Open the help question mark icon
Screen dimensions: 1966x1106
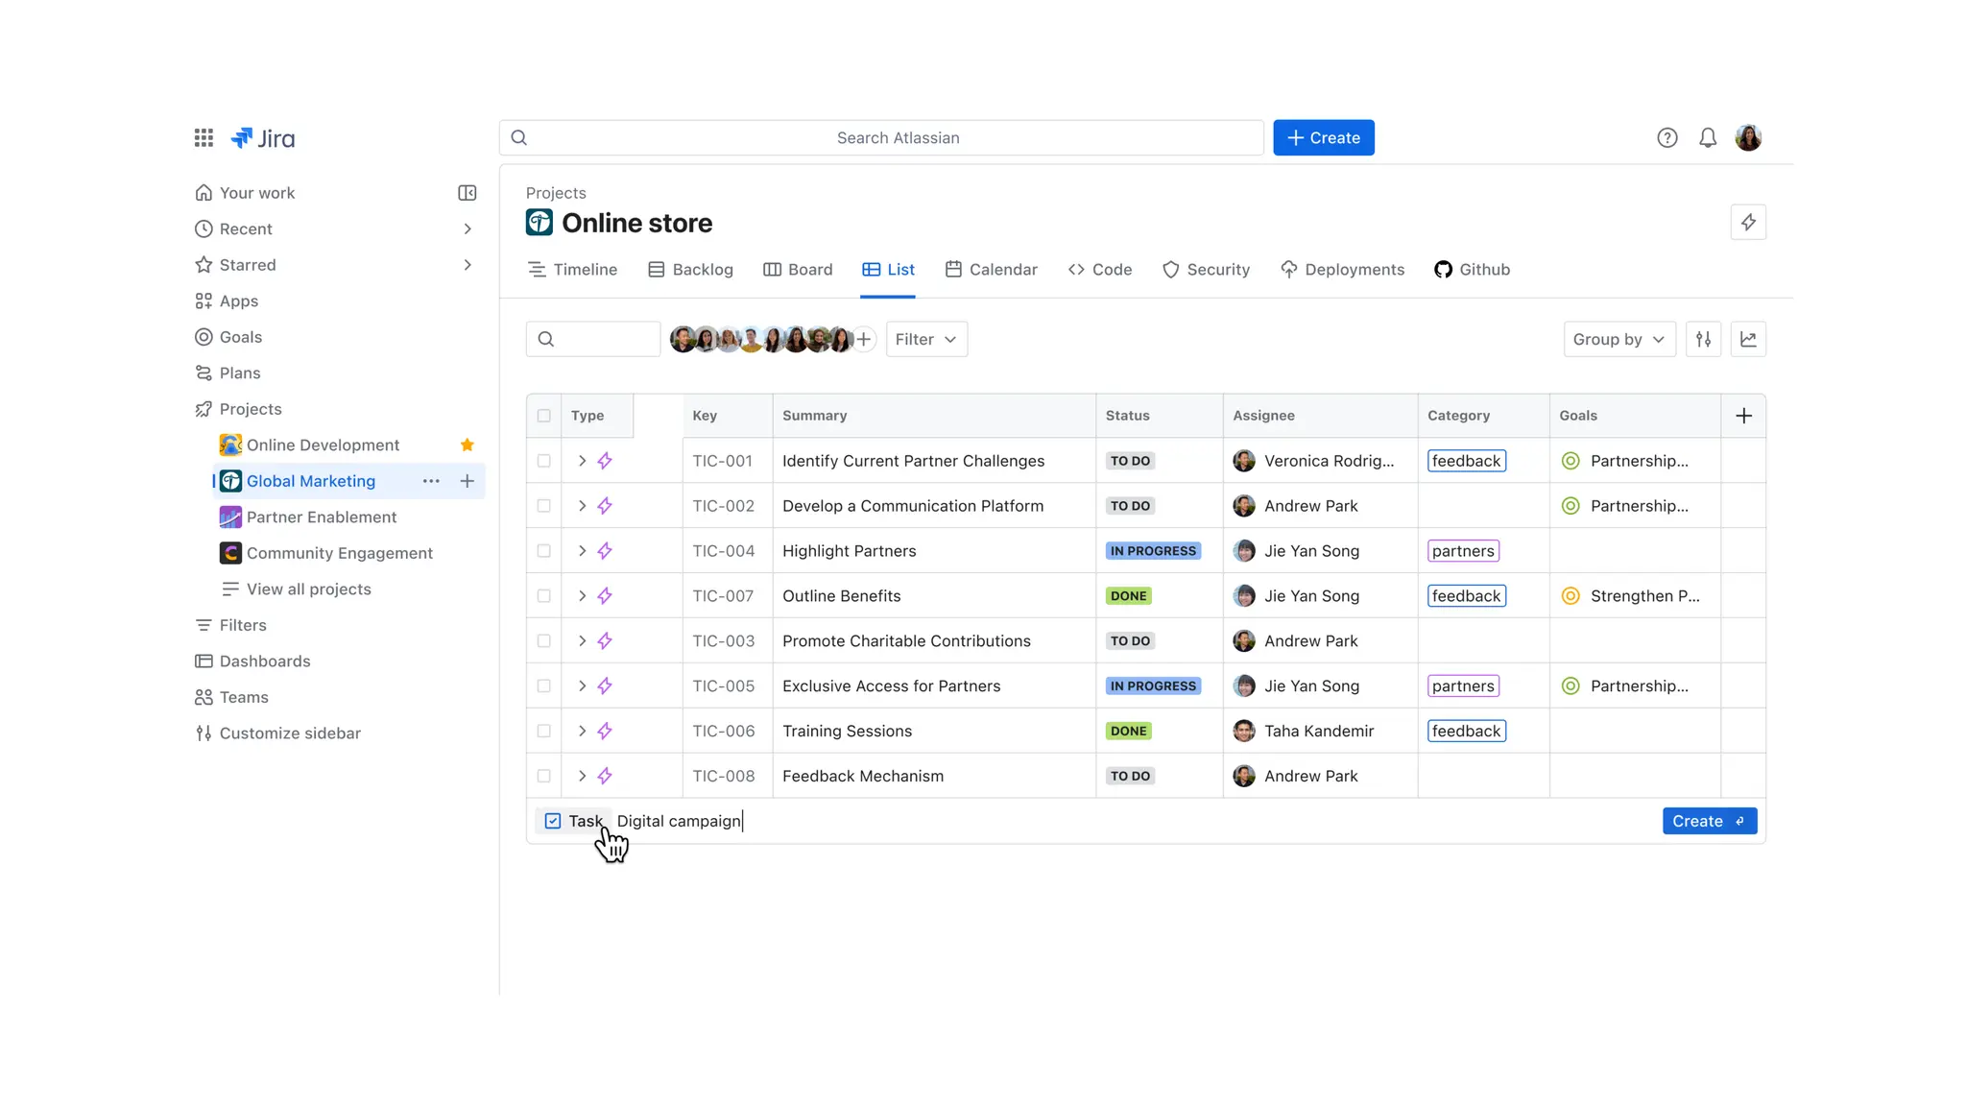point(1666,138)
